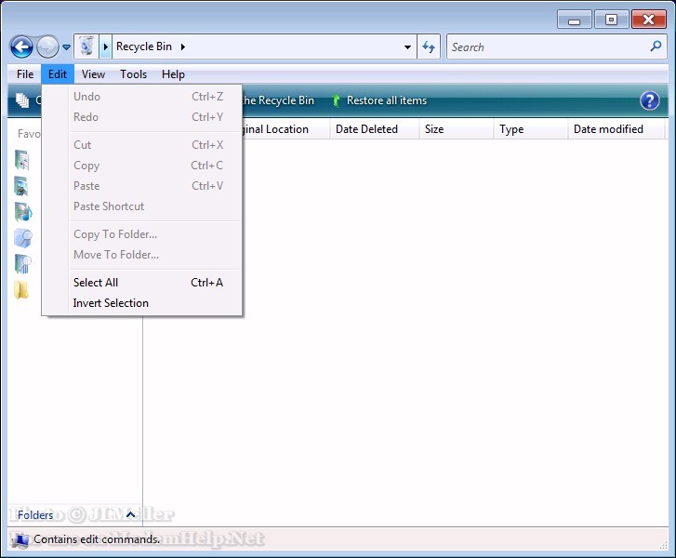Open the Music favorite link icon
This screenshot has height=558, width=676.
[23, 212]
